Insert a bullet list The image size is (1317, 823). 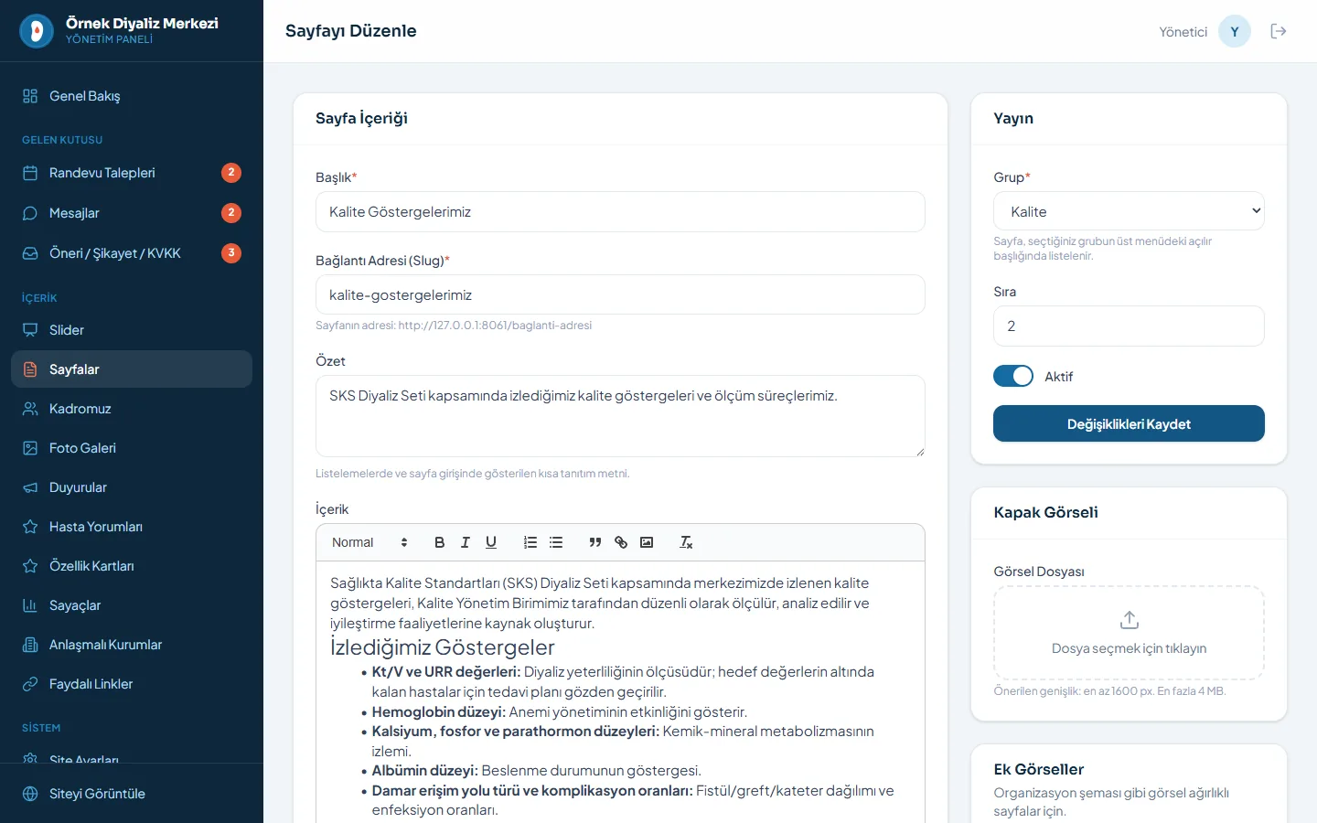[x=556, y=542]
